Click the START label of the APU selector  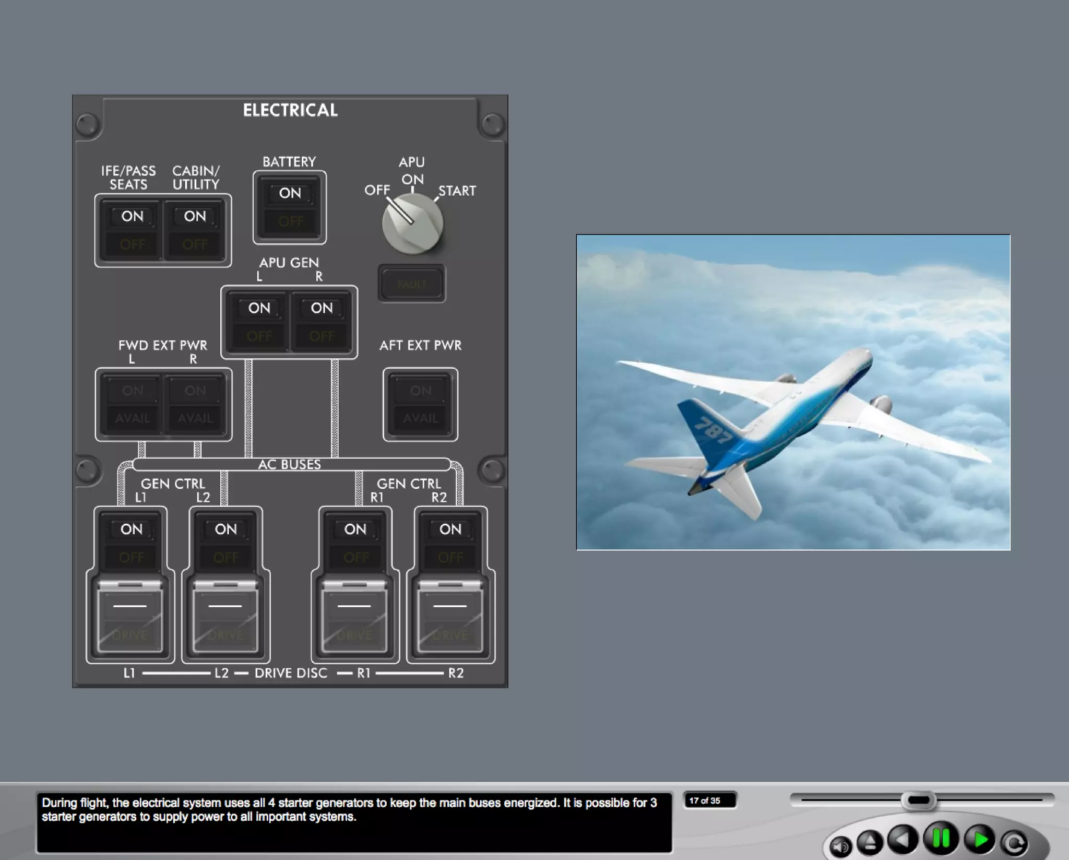(x=457, y=191)
